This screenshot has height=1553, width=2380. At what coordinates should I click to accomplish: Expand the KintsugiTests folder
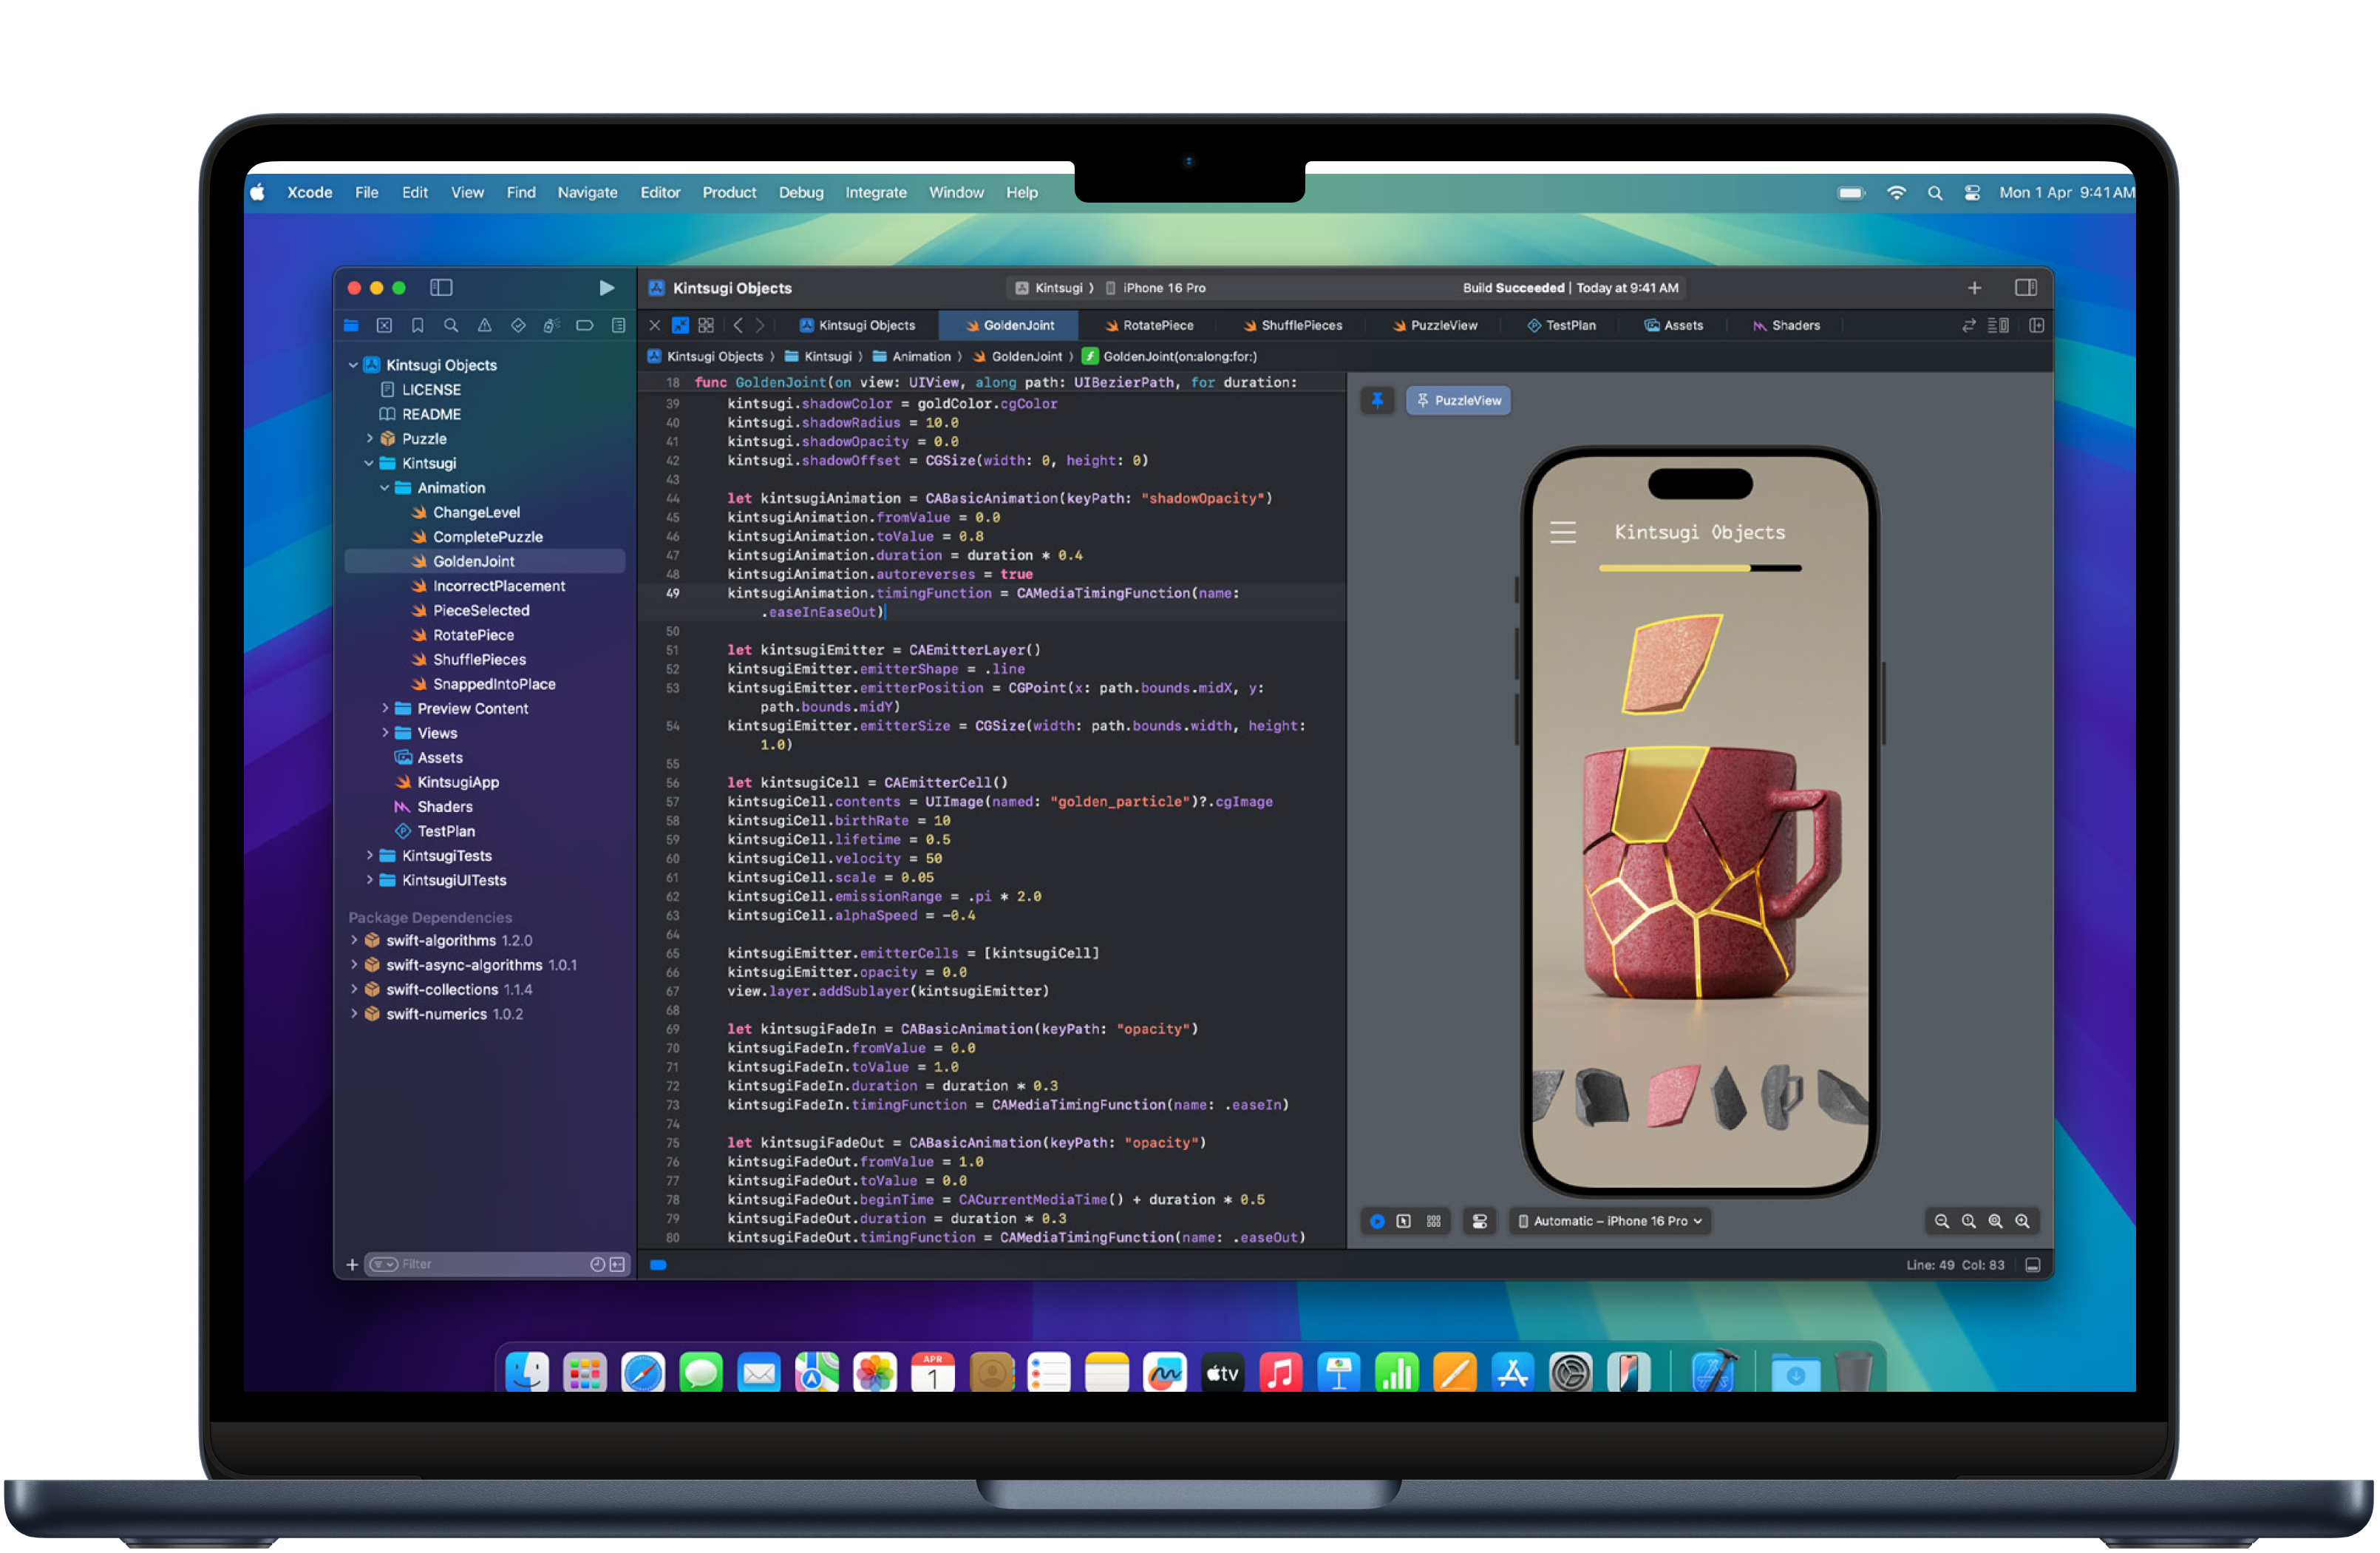point(369,856)
